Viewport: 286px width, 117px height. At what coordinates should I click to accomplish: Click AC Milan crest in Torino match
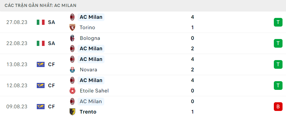pos(72,17)
